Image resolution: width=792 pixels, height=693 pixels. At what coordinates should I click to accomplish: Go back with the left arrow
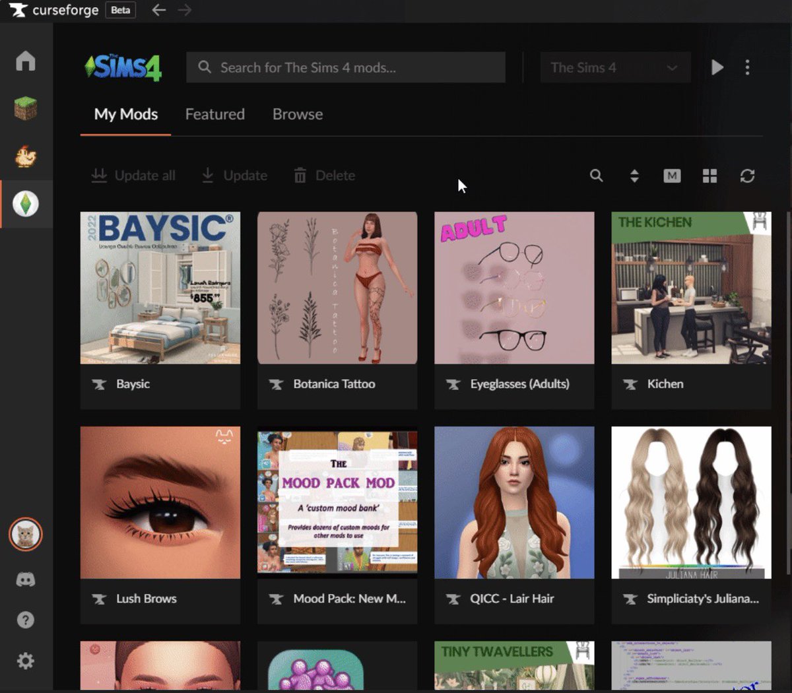[x=158, y=10]
